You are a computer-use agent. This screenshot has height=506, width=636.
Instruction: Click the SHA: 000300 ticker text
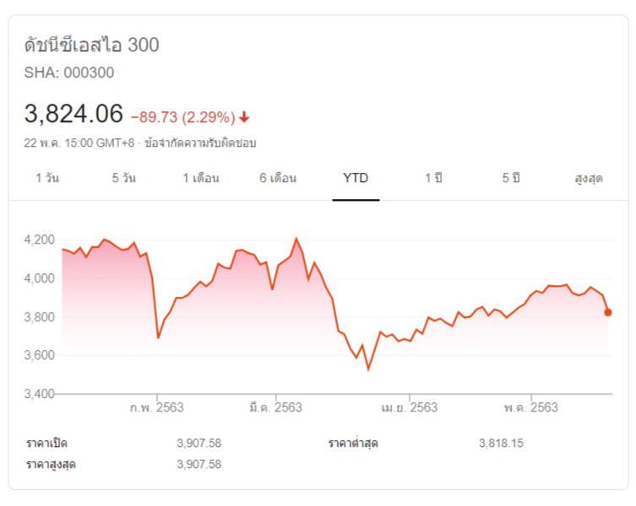[69, 73]
